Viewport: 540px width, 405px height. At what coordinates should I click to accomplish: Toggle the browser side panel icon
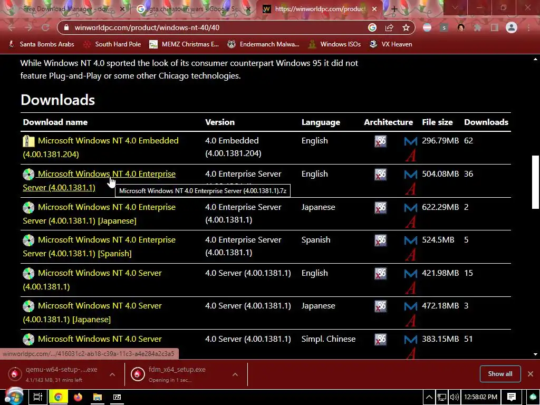pyautogui.click(x=495, y=27)
